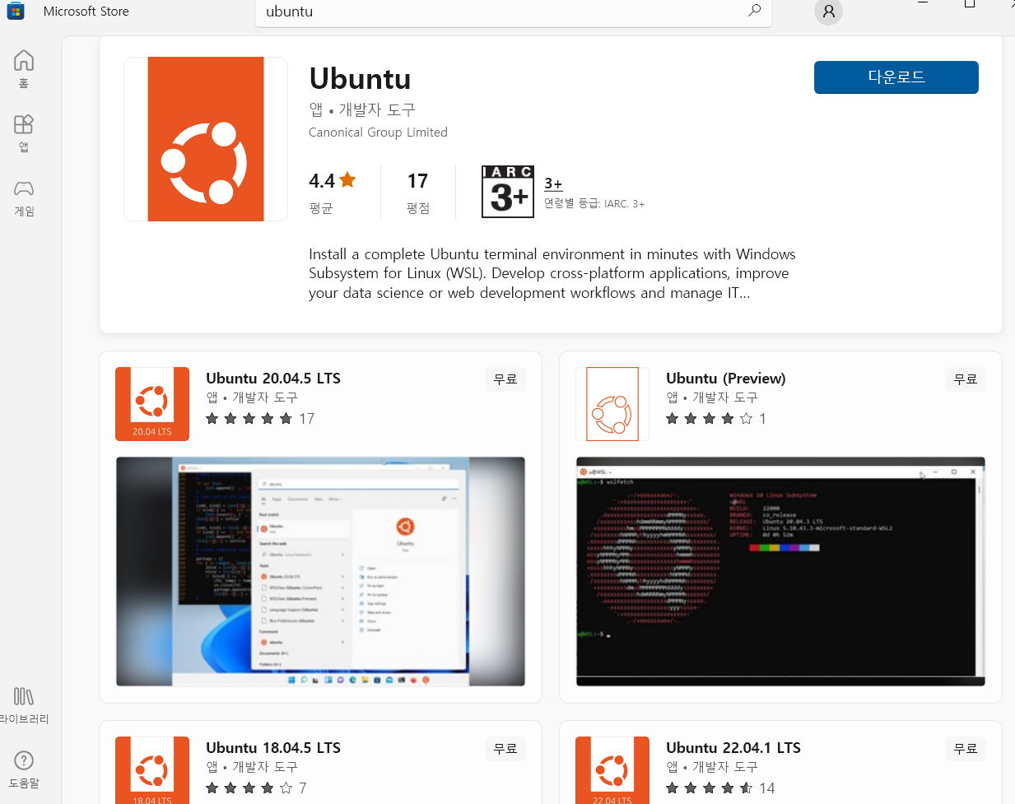
Task: Click the 무료 badge on Ubuntu 18.04.5 LTS
Action: pyautogui.click(x=505, y=749)
